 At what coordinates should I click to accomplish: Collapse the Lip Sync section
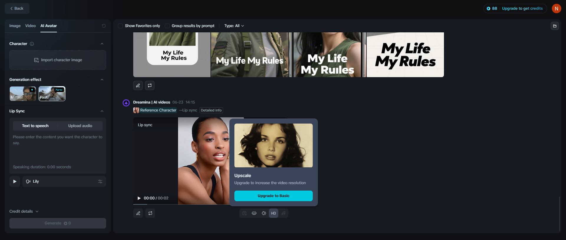tap(102, 111)
